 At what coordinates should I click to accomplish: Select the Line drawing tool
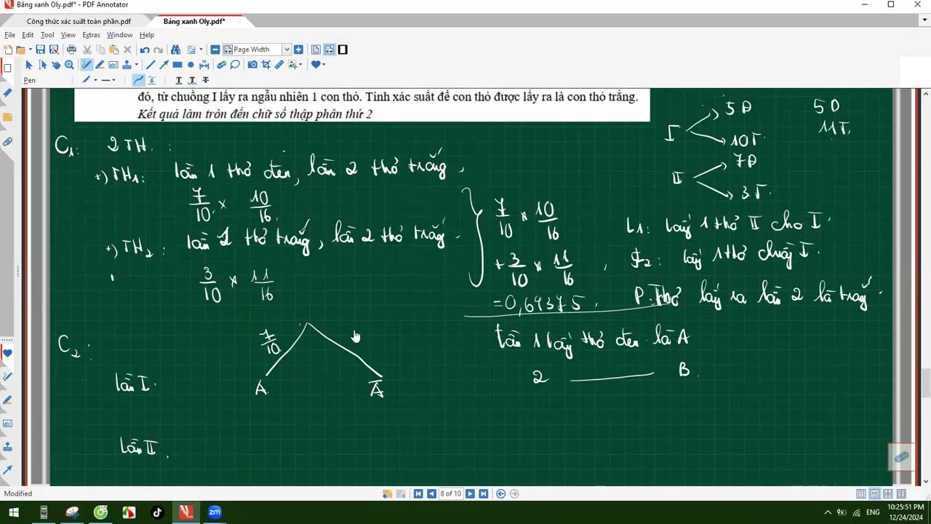151,65
